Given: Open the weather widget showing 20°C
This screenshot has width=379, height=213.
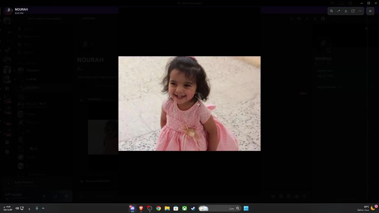Looking at the screenshot, I should click(x=367, y=208).
